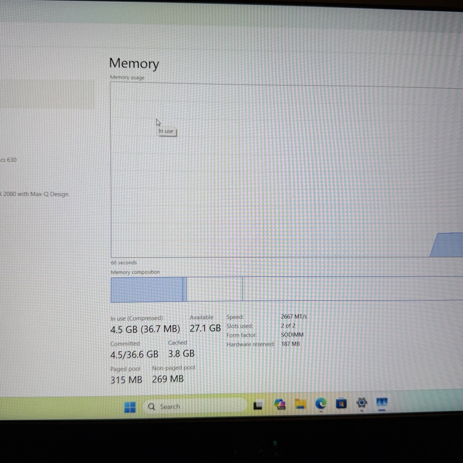Open Microsoft Store from the taskbar
Image resolution: width=463 pixels, height=463 pixels.
(x=341, y=403)
